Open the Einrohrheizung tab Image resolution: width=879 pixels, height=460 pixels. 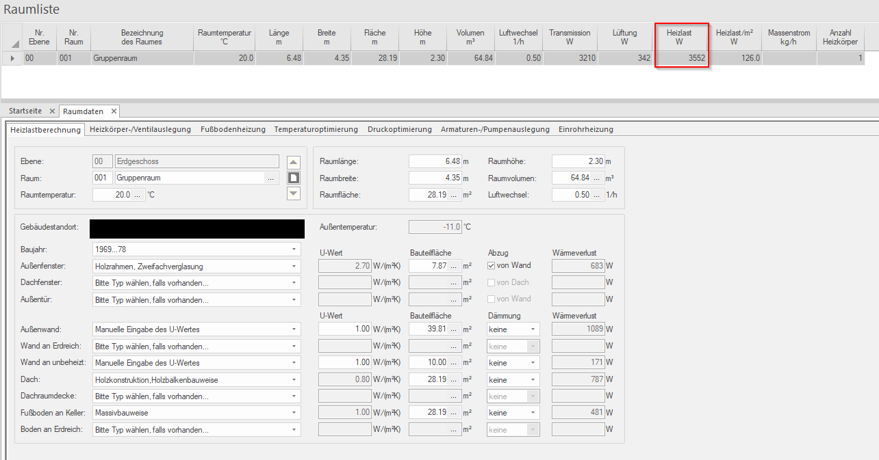[x=586, y=129]
